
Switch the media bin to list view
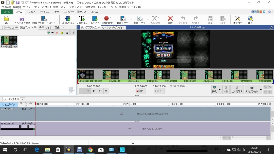(x=67, y=33)
